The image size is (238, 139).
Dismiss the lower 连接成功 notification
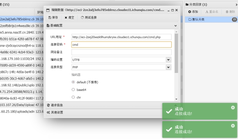coord(233,126)
